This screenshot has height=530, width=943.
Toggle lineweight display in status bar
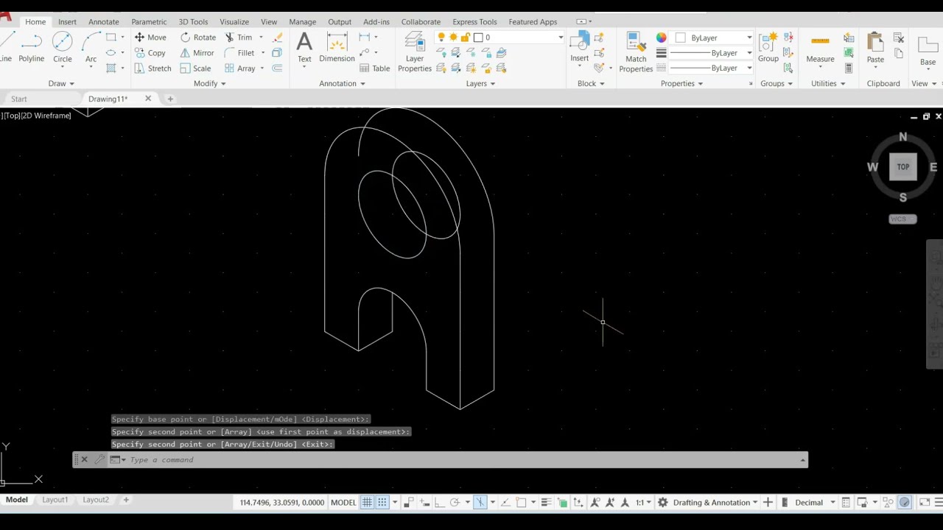tap(546, 503)
